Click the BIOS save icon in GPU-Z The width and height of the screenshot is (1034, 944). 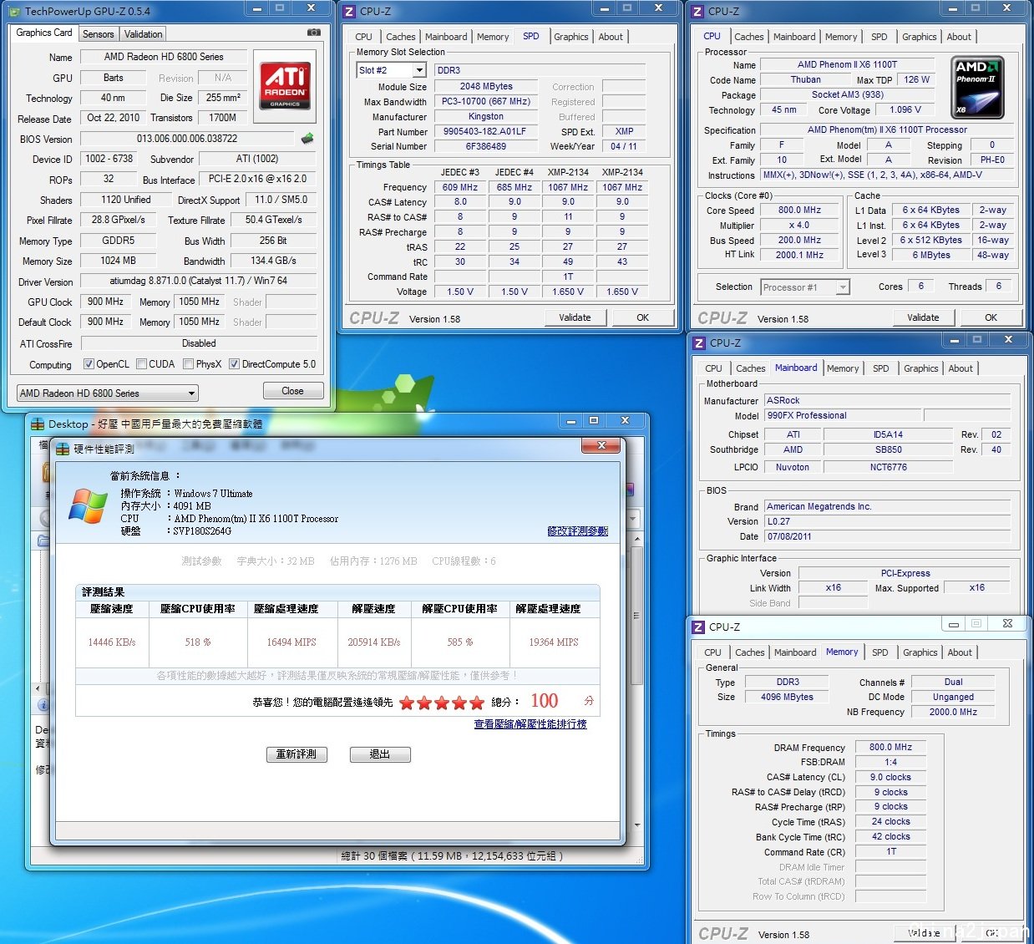tap(307, 139)
